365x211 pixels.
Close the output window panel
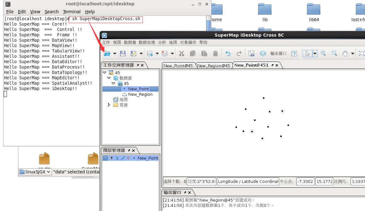[189, 193]
